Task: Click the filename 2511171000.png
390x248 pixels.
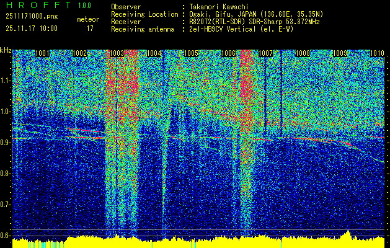Action: tap(32, 17)
